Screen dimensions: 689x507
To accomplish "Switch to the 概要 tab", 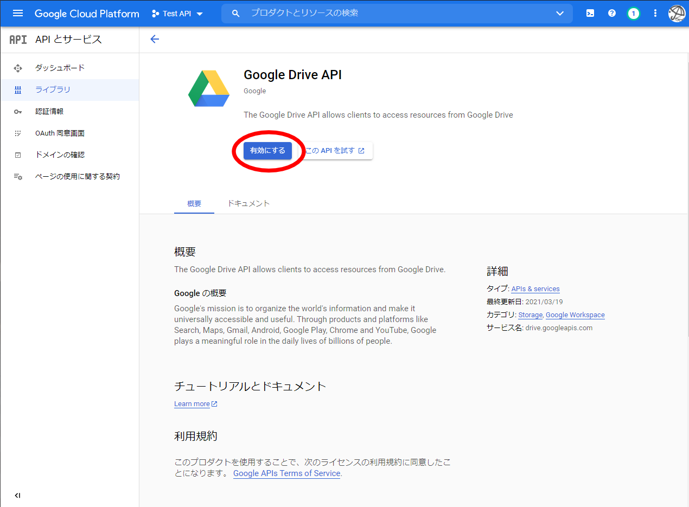I will pos(194,203).
